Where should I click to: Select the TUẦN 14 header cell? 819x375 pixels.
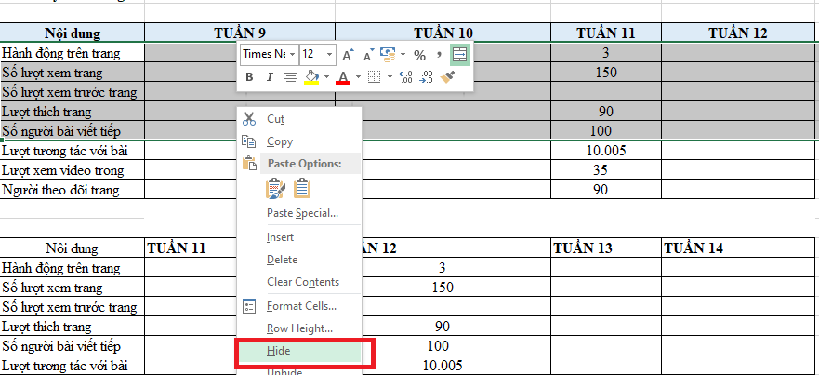(738, 248)
